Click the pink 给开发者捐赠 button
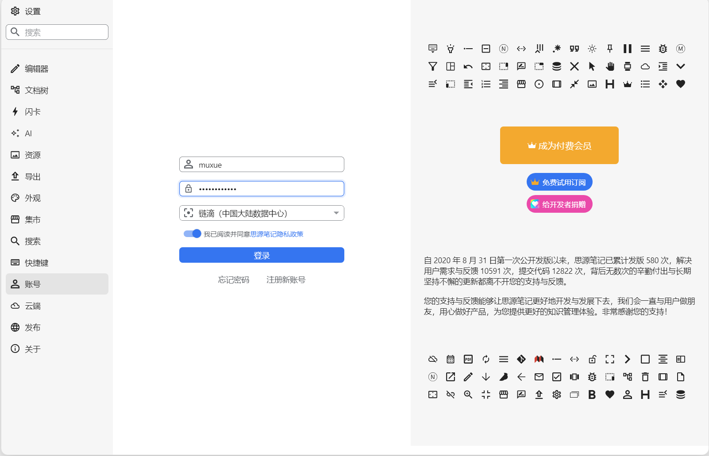The height and width of the screenshot is (456, 709). [x=559, y=204]
